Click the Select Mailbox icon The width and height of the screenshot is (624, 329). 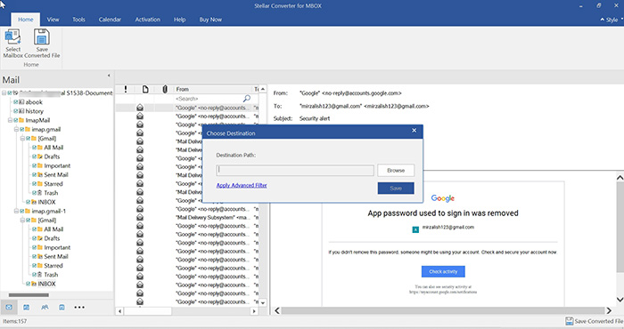(x=12, y=37)
